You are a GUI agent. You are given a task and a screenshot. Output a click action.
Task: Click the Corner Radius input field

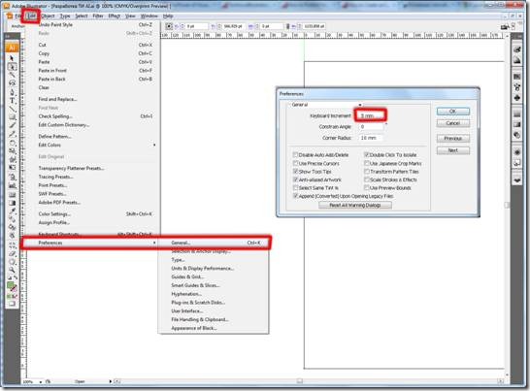(x=371, y=138)
